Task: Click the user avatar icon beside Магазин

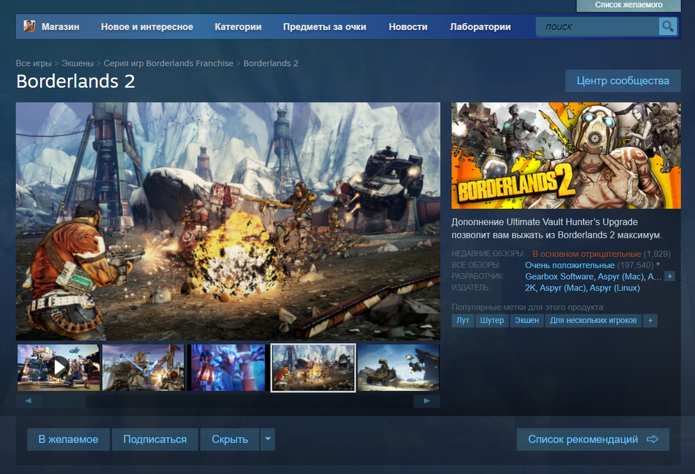Action: click(x=29, y=26)
